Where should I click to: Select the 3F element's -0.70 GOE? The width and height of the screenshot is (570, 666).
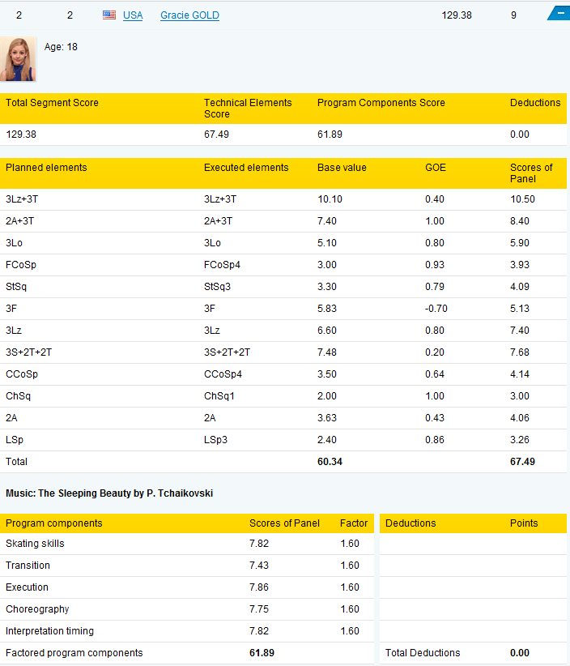click(436, 309)
